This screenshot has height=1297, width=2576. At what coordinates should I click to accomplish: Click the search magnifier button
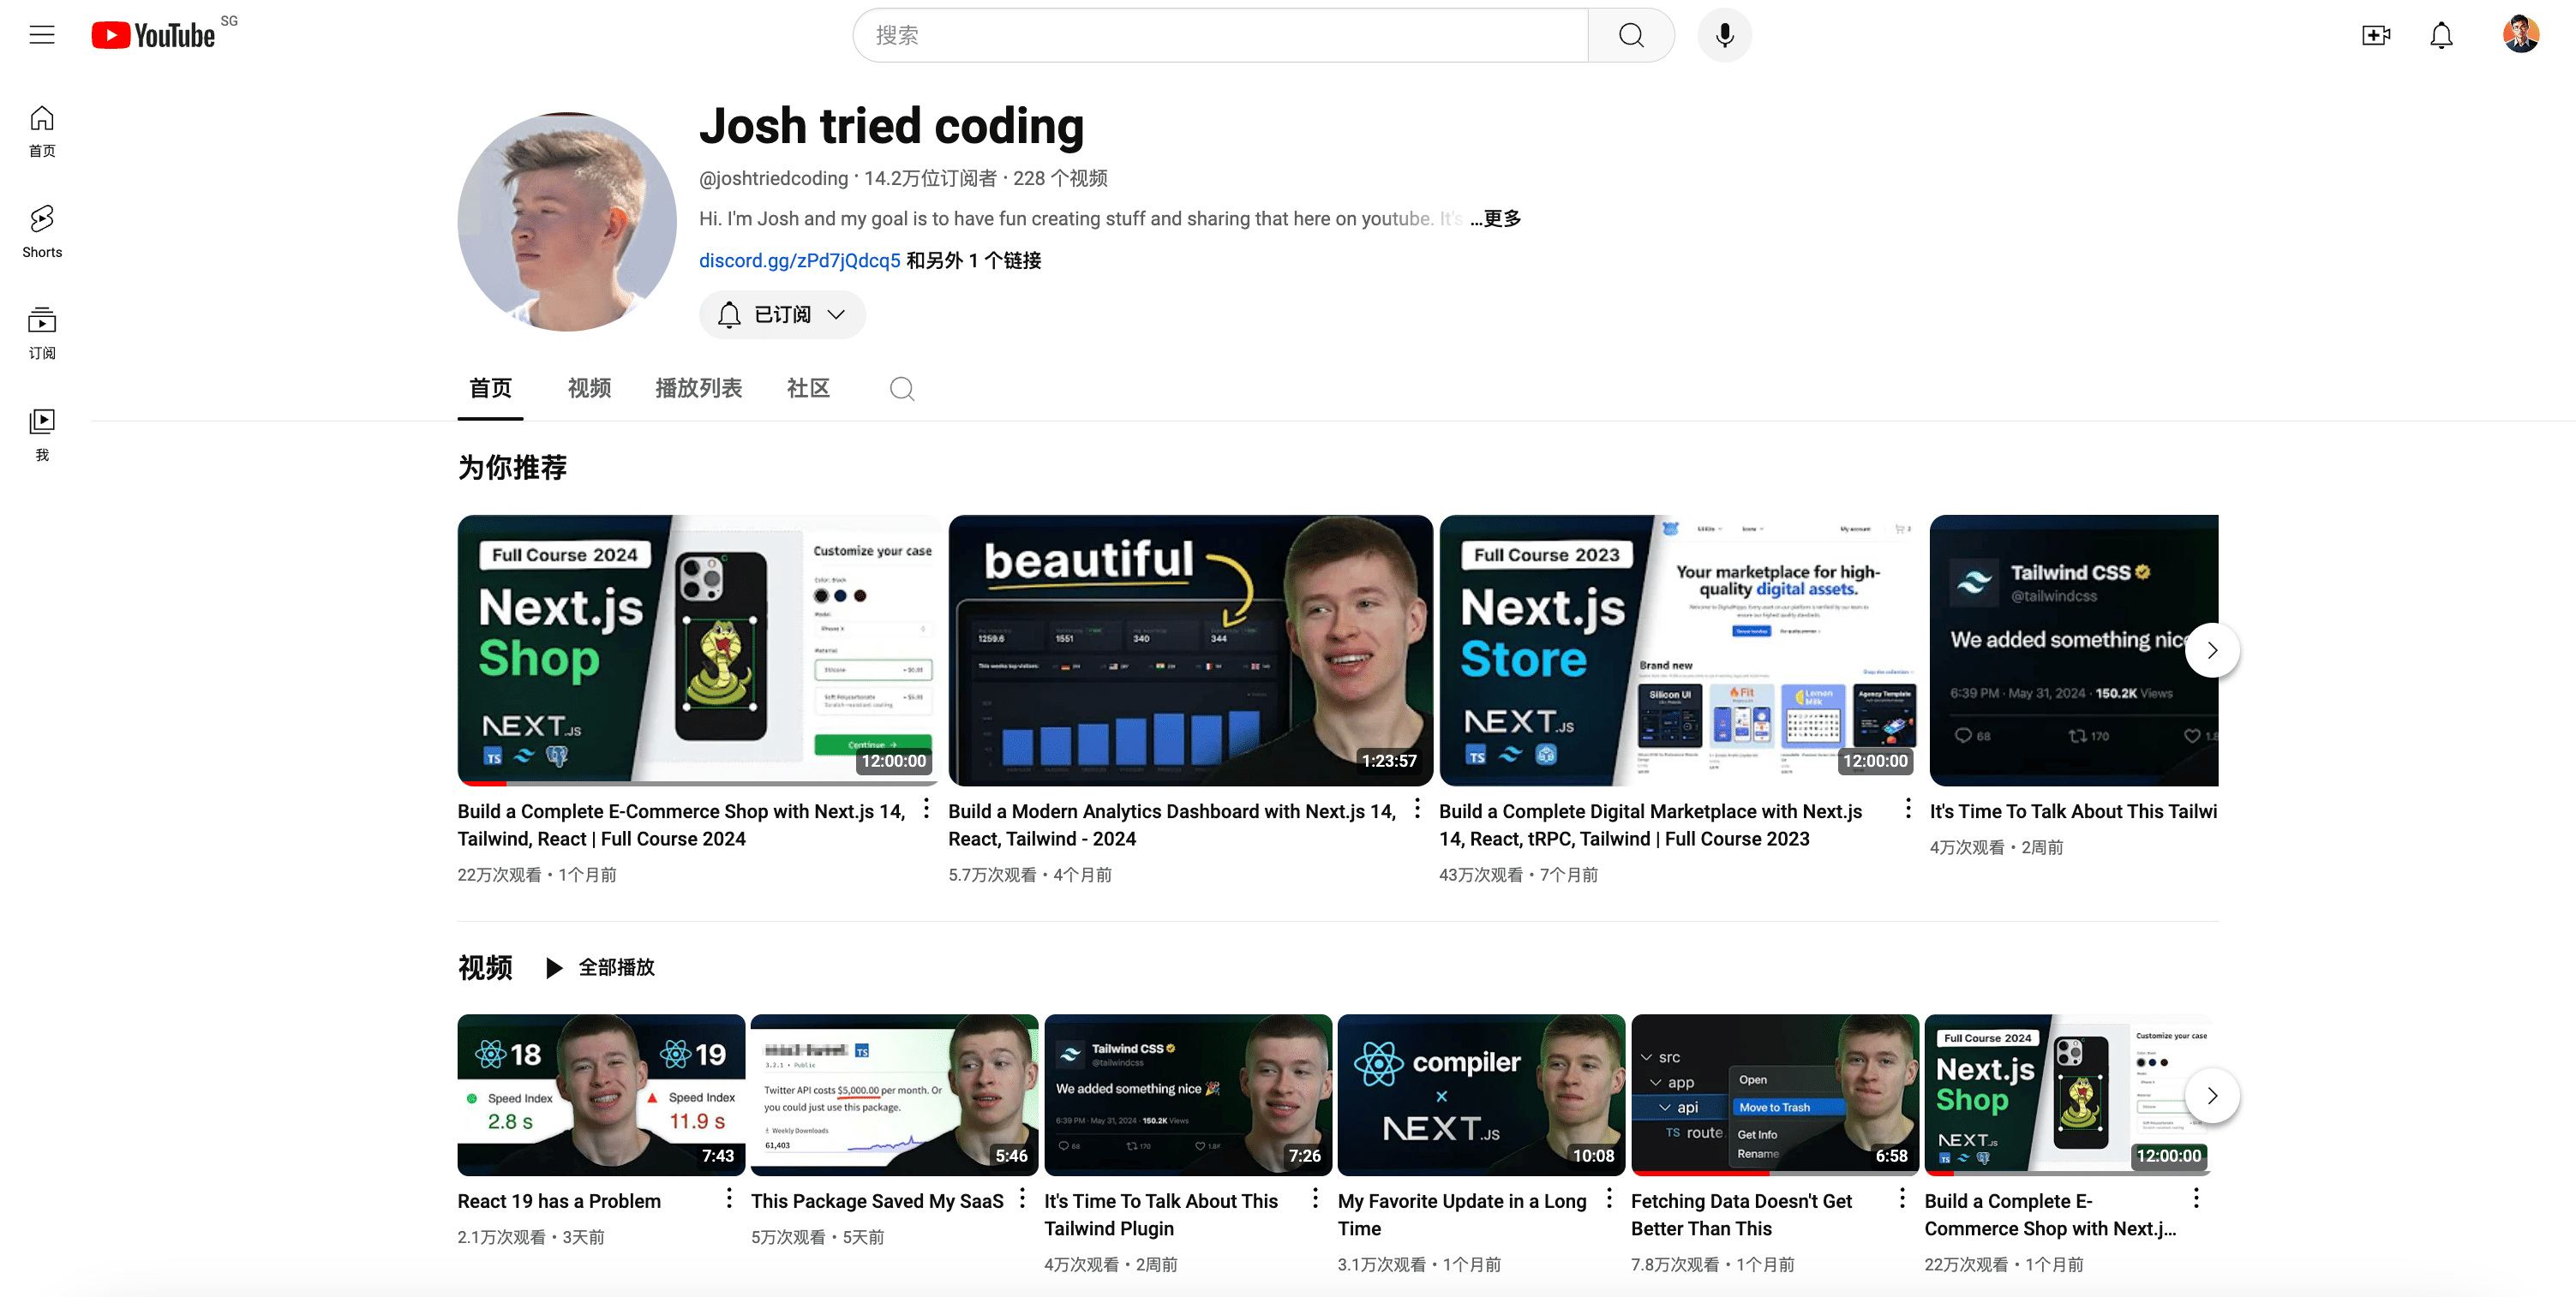1631,35
